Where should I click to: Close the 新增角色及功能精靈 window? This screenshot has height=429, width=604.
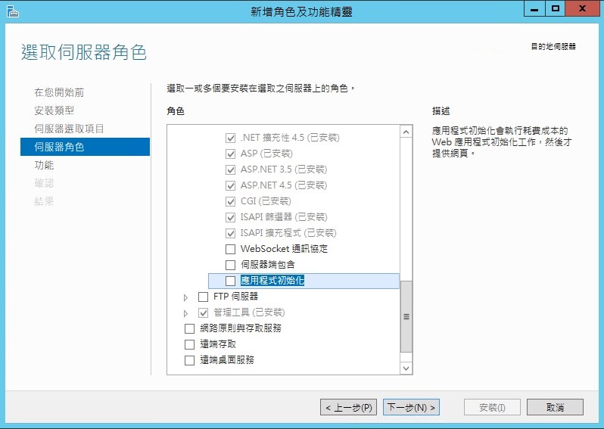tap(582, 9)
